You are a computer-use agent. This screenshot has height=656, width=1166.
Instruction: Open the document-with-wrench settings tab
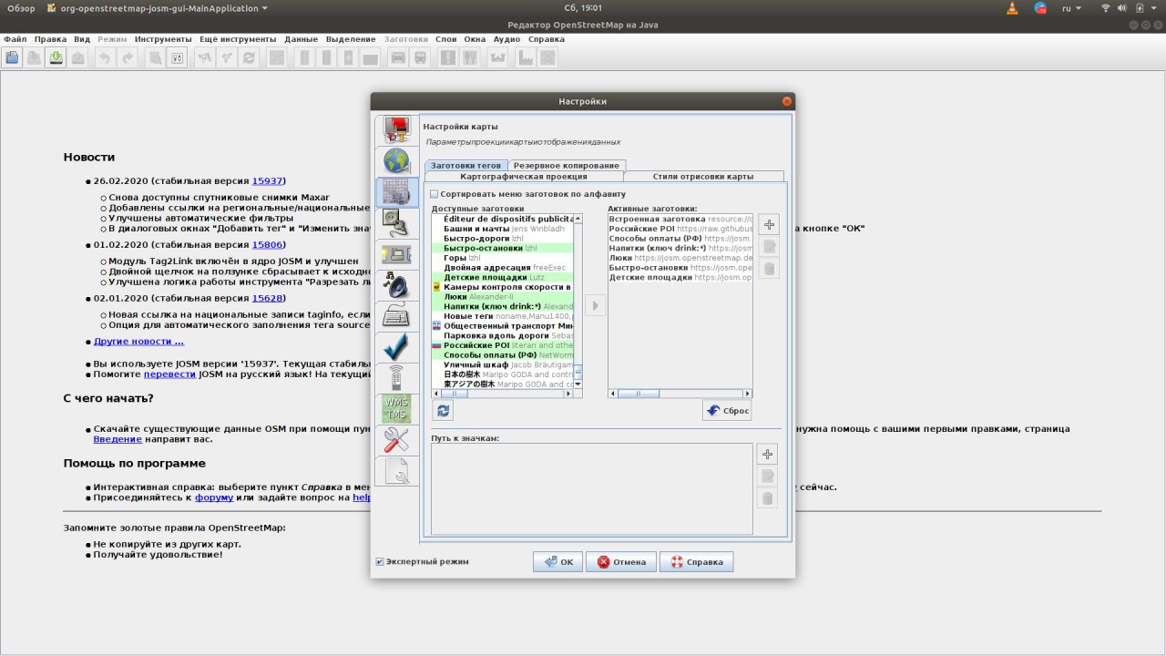click(x=396, y=471)
